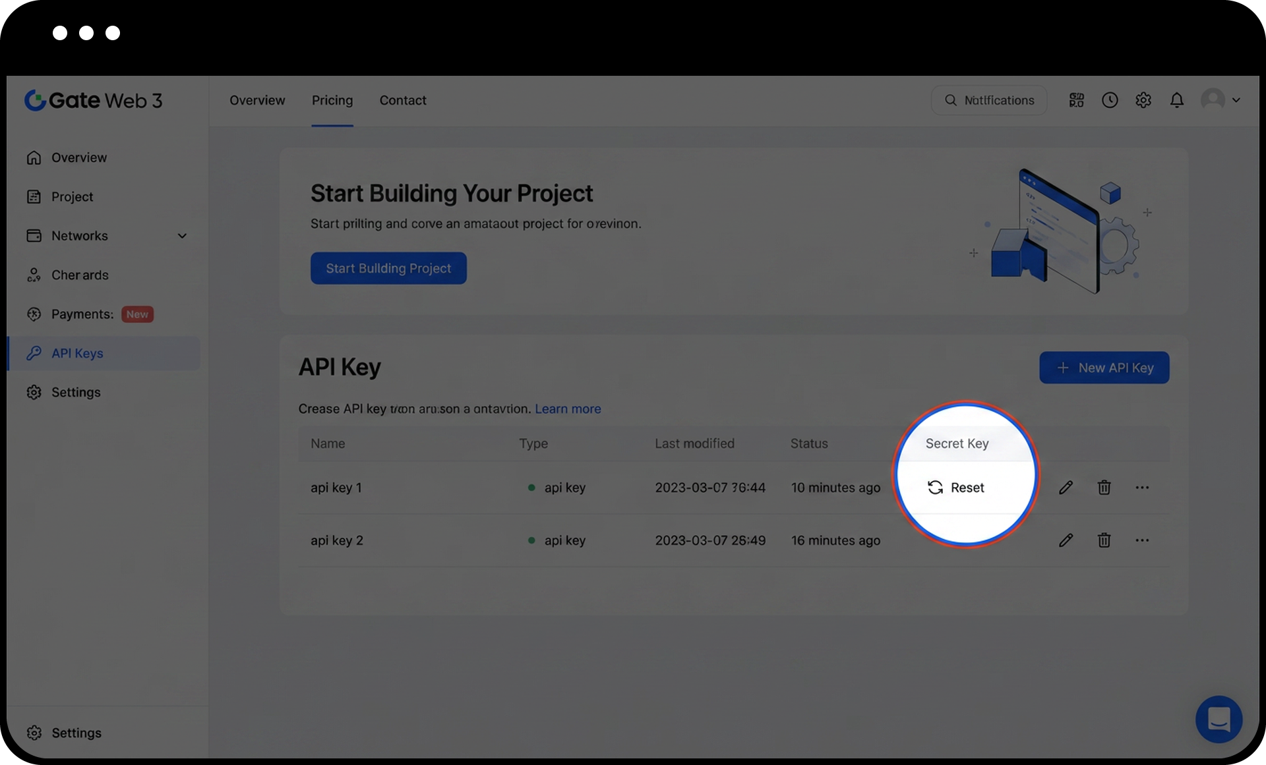Follow the Learn more link
This screenshot has height=765, width=1266.
click(x=568, y=409)
